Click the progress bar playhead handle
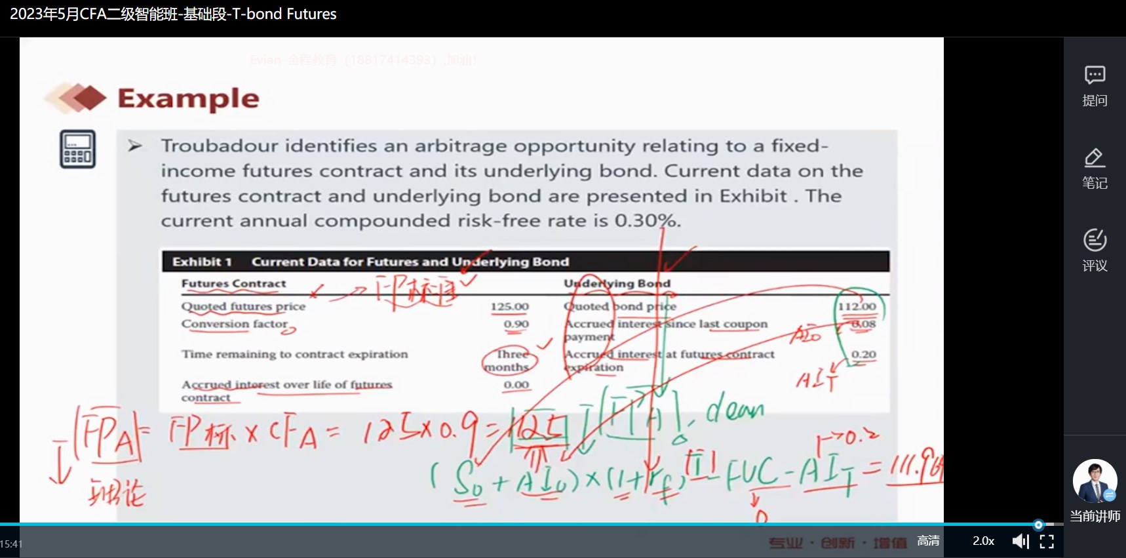 tap(1038, 525)
